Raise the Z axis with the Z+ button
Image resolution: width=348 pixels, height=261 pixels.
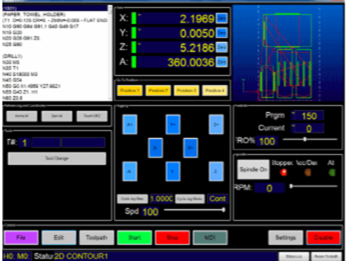pyautogui.click(x=216, y=124)
